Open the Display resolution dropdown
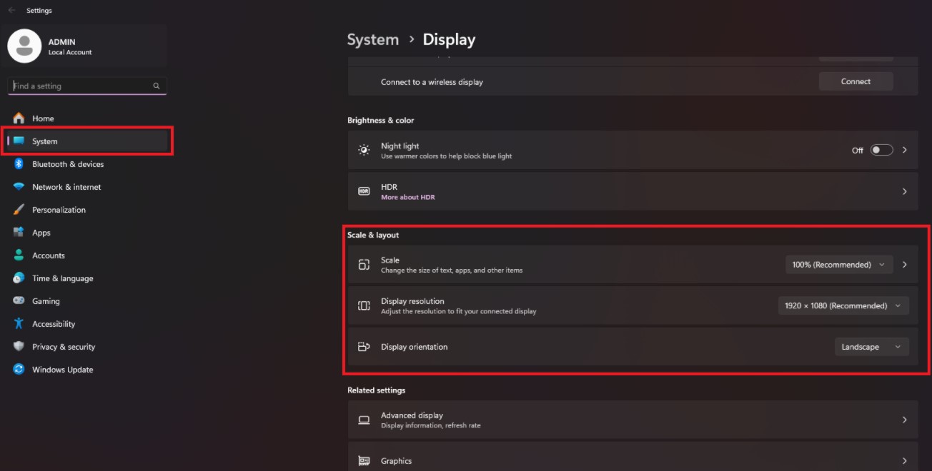The width and height of the screenshot is (932, 471). [843, 305]
